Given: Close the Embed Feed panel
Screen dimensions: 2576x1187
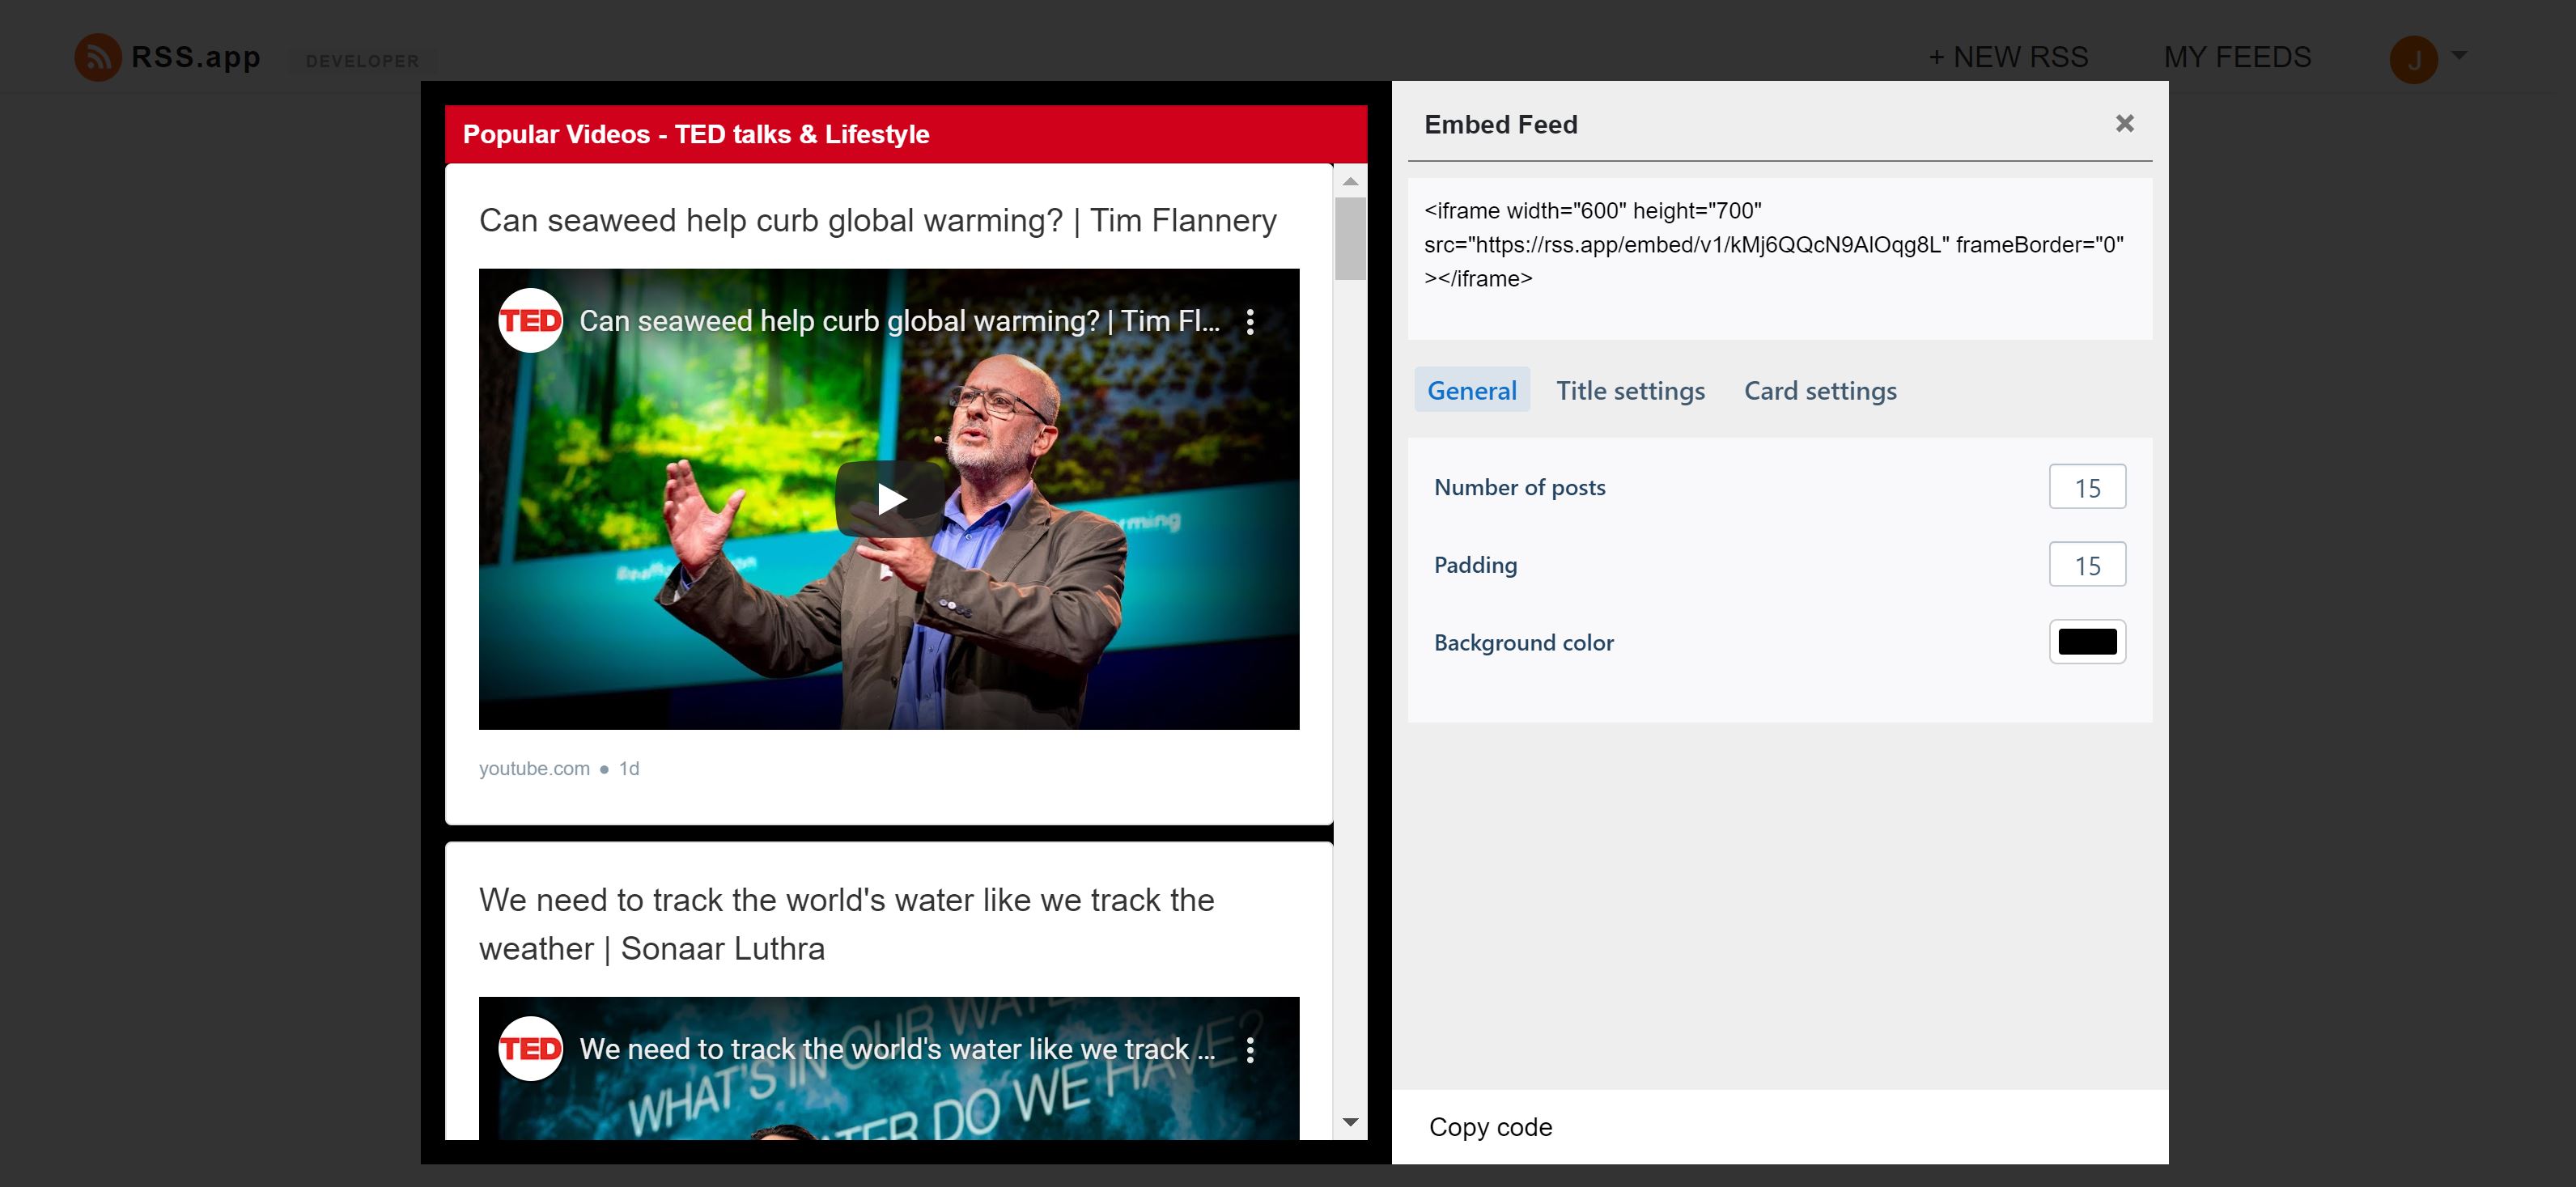Looking at the screenshot, I should (2124, 123).
